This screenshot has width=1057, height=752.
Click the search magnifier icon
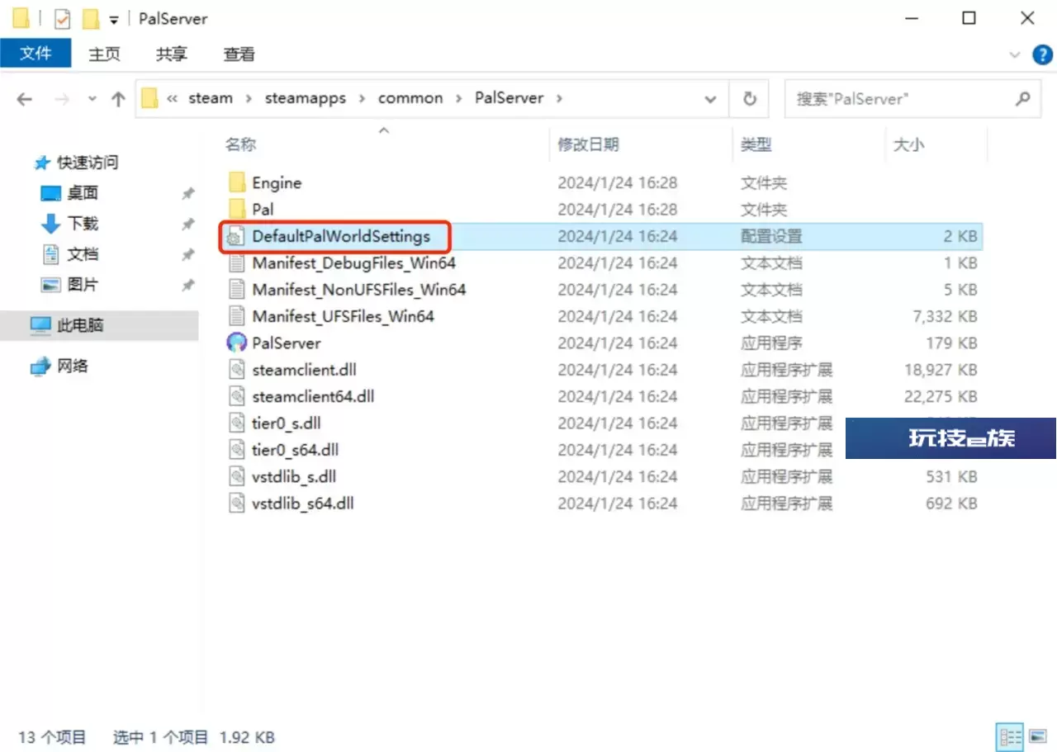[1022, 99]
